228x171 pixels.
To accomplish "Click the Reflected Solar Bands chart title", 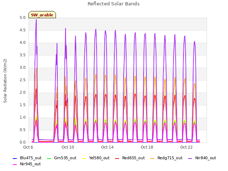I will [114, 4].
